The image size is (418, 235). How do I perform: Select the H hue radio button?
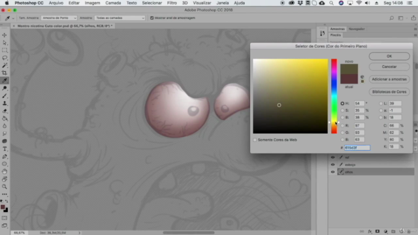(342, 103)
